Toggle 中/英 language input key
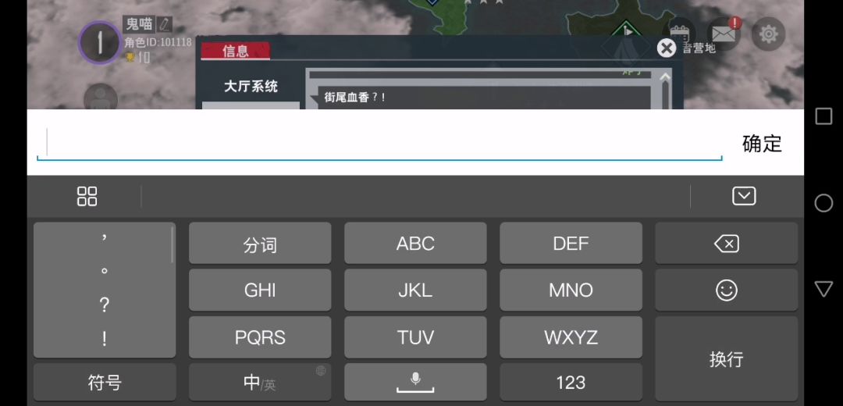This screenshot has height=406, width=843. pyautogui.click(x=260, y=383)
